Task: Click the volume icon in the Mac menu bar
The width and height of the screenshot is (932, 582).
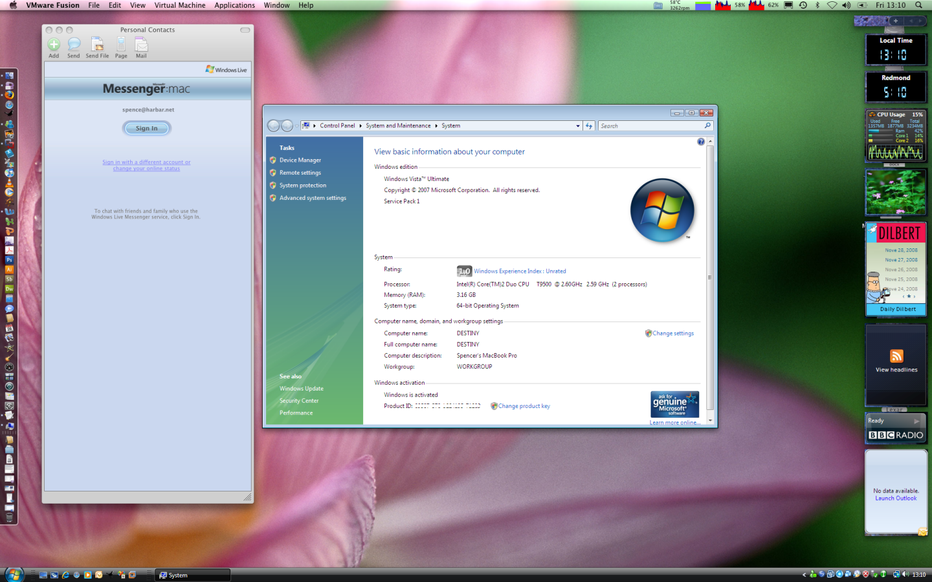Action: coord(847,5)
